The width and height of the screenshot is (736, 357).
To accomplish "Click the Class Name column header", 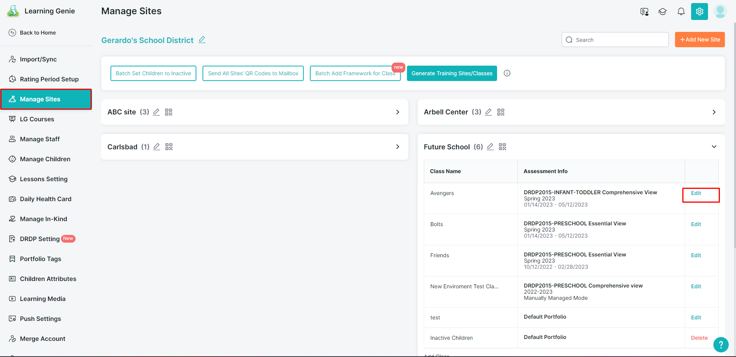I will coord(445,171).
